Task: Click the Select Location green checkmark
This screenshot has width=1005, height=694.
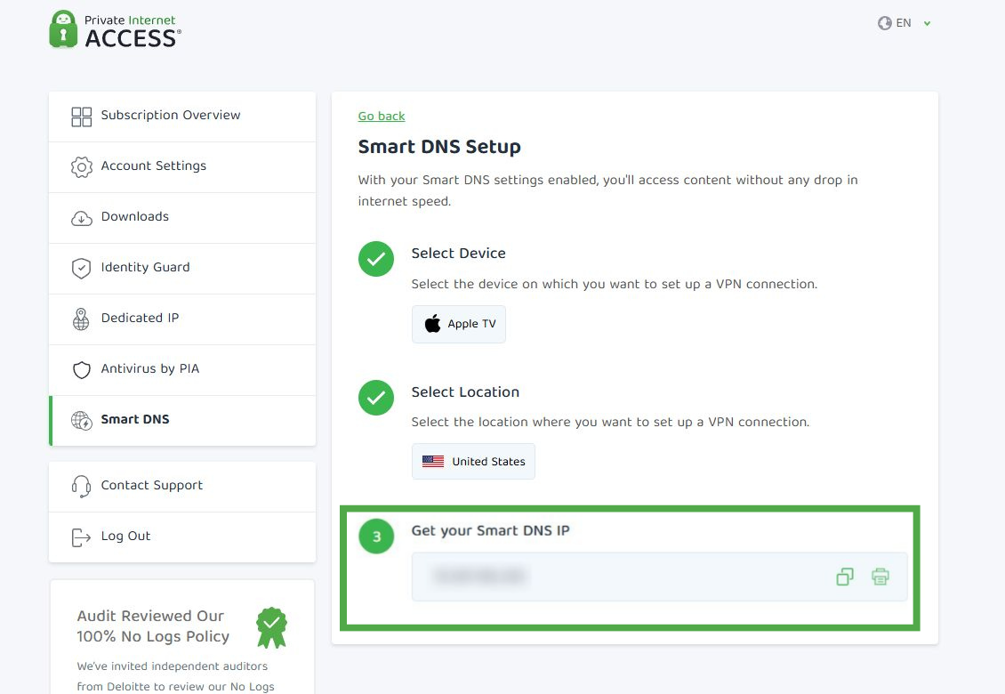Action: click(x=376, y=398)
